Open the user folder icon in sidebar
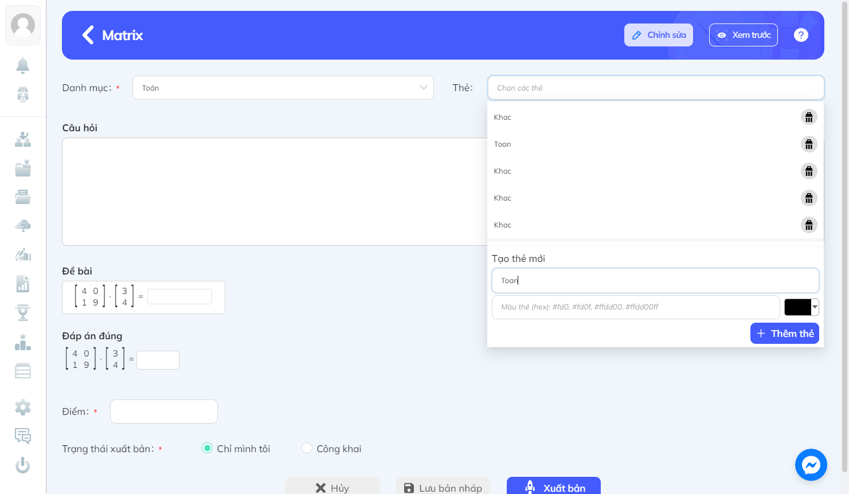The image size is (849, 494). click(23, 168)
